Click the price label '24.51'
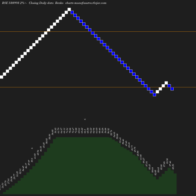 point(3,185)
